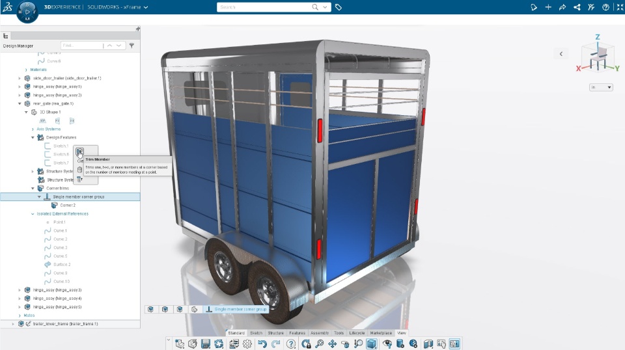This screenshot has height=350, width=625.
Task: Open the help question mark in top bar
Action: tap(605, 7)
